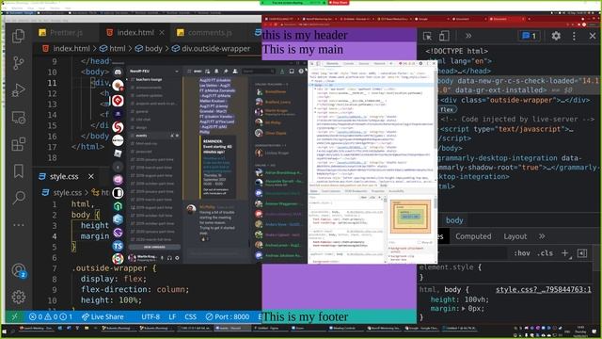
Task: Open errors and warnings count in status bar
Action: click(x=50, y=316)
